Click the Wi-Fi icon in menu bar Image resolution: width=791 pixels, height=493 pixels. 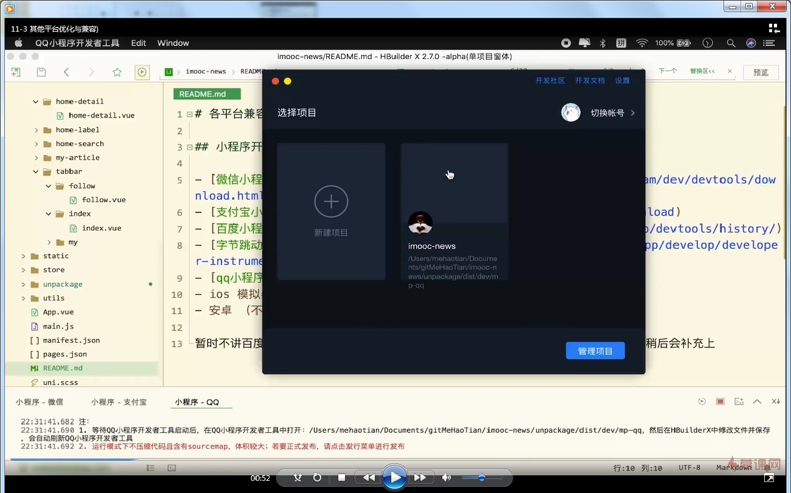click(642, 43)
